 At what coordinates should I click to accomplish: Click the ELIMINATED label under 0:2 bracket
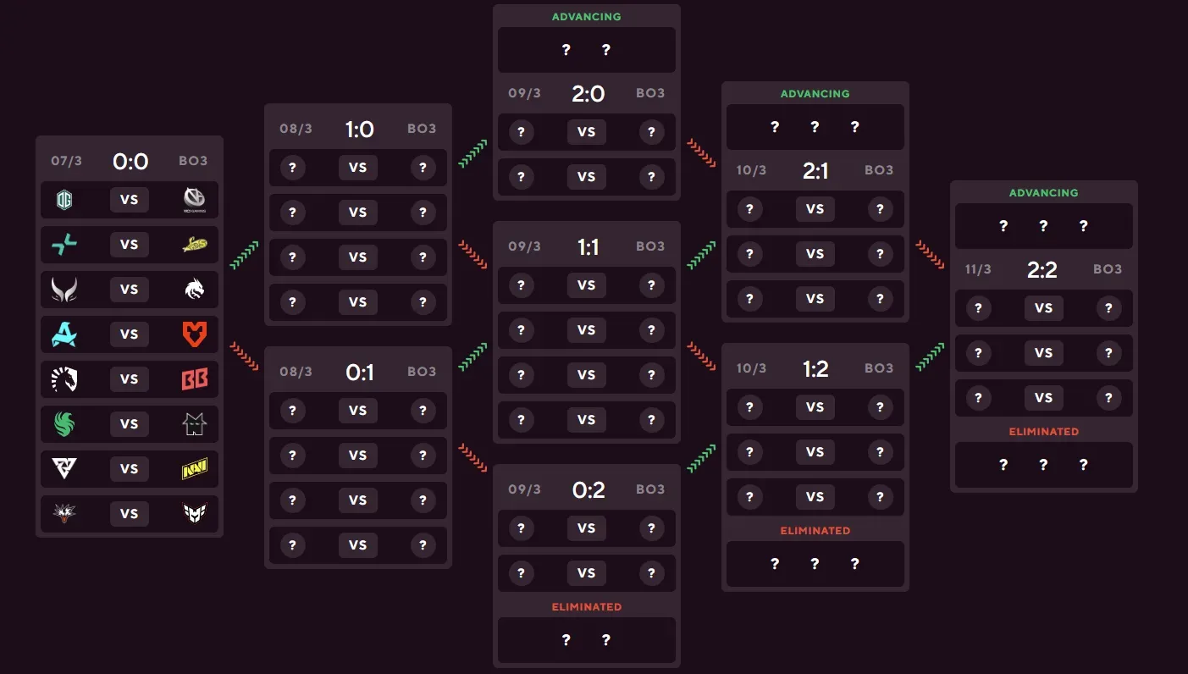[x=587, y=607]
